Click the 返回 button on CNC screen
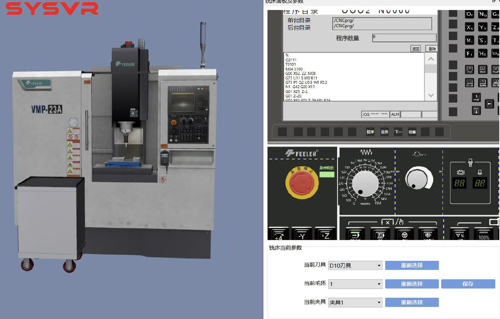This screenshot has width=500, height=319. (x=416, y=49)
